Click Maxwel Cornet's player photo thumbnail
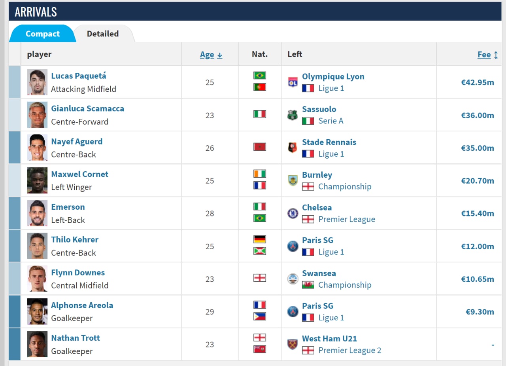506x366 pixels. click(x=37, y=180)
